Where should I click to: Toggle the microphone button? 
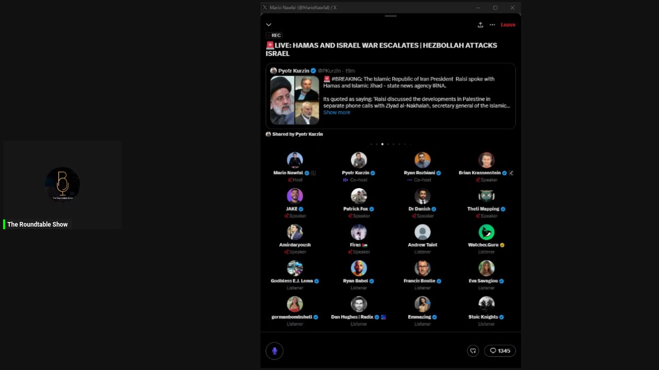pyautogui.click(x=274, y=350)
